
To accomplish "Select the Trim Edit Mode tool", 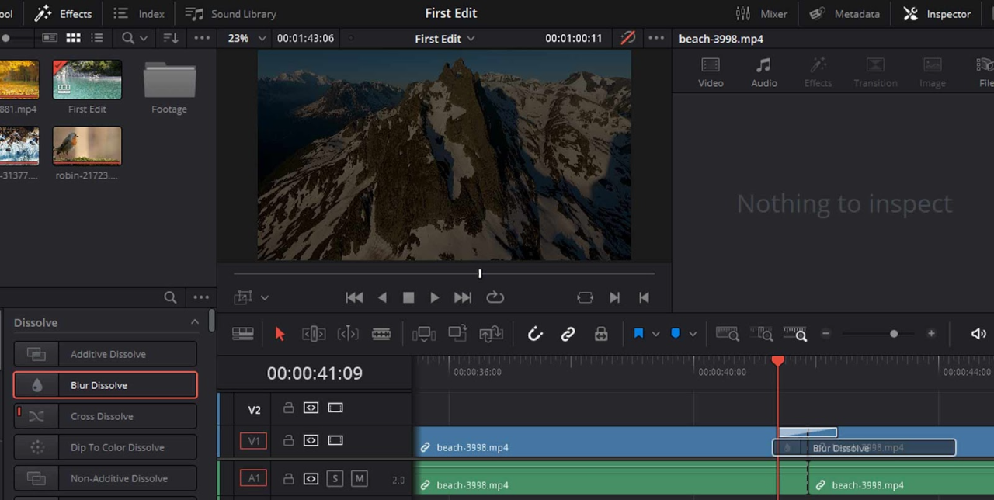I will (x=313, y=333).
